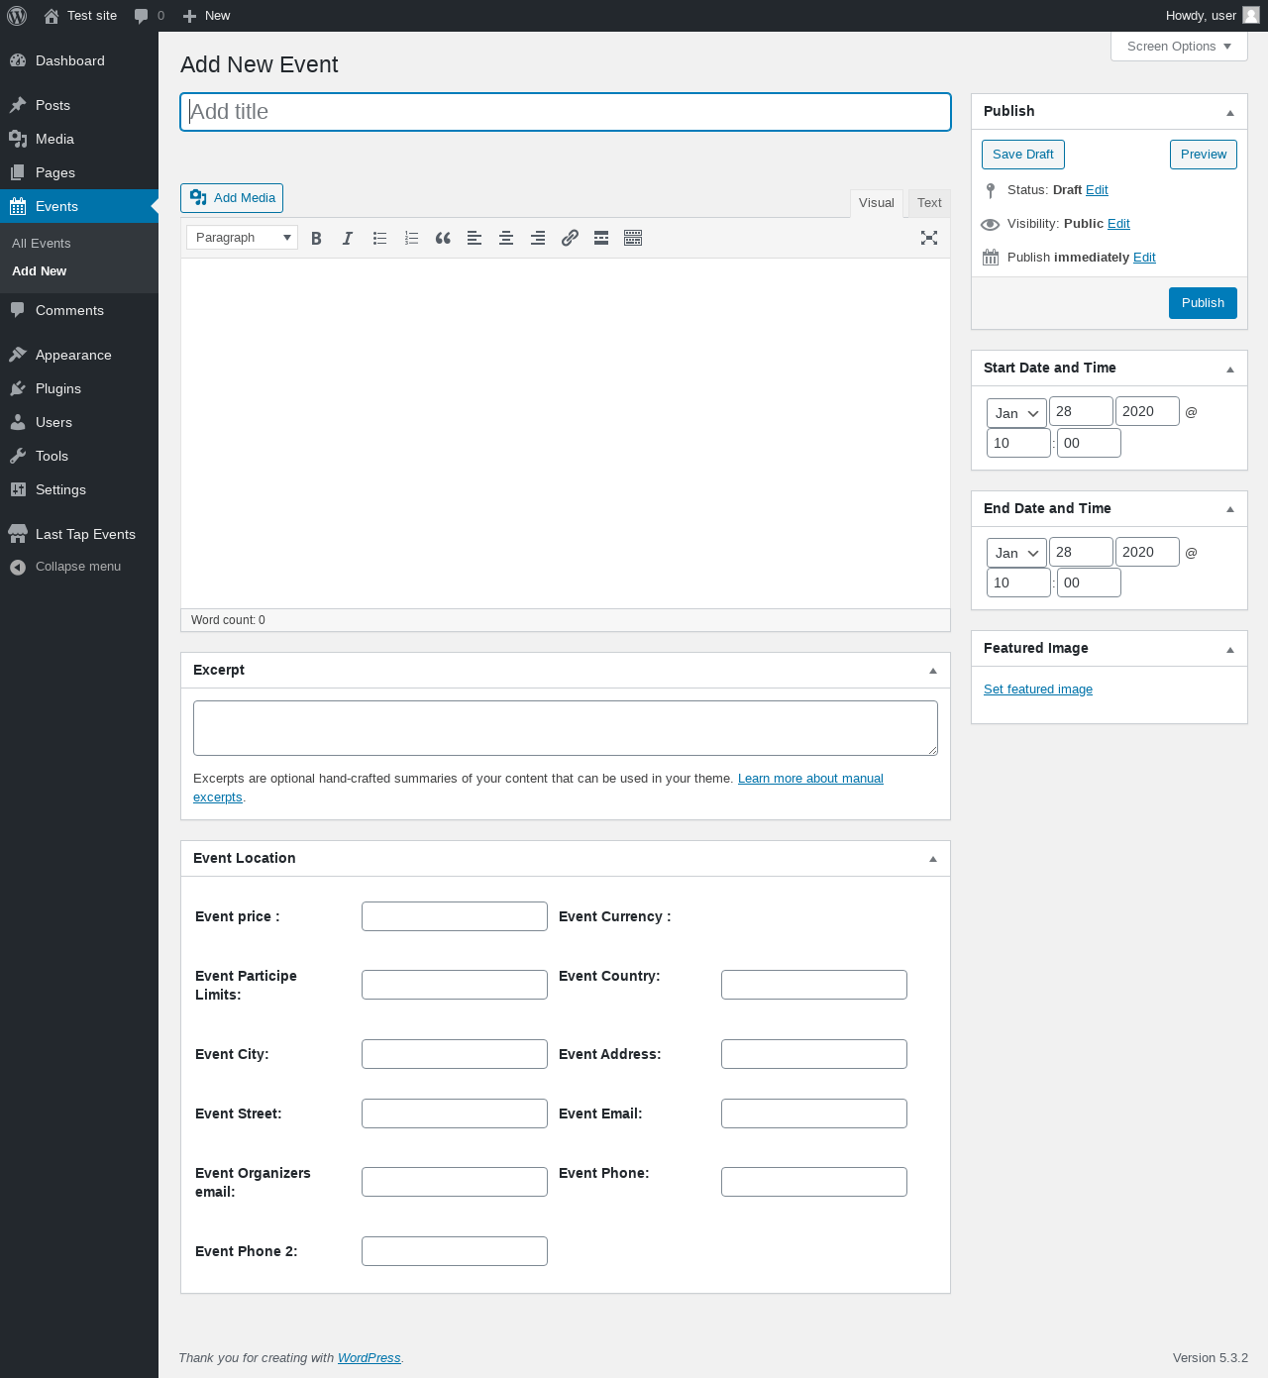Collapse Featured Image panel
Screen dimensions: 1268x1378
(1230, 649)
